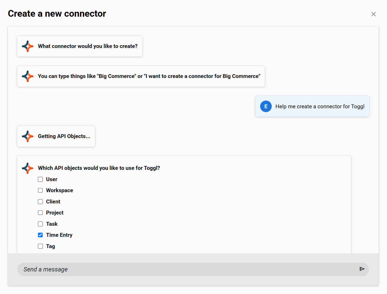The image size is (387, 294).
Task: Click the Time Entry label text
Action: (59, 235)
